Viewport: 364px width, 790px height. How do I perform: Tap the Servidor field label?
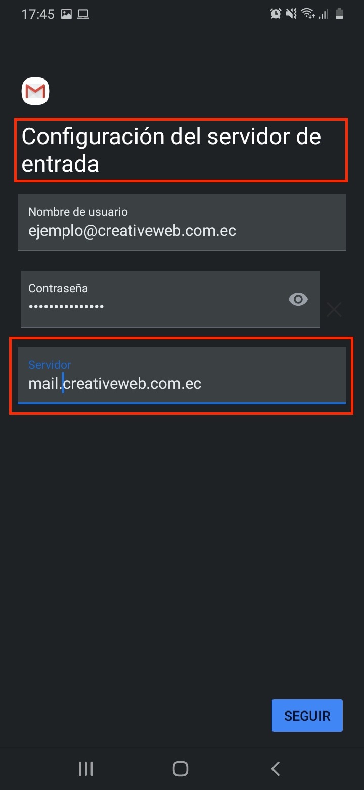click(x=50, y=365)
